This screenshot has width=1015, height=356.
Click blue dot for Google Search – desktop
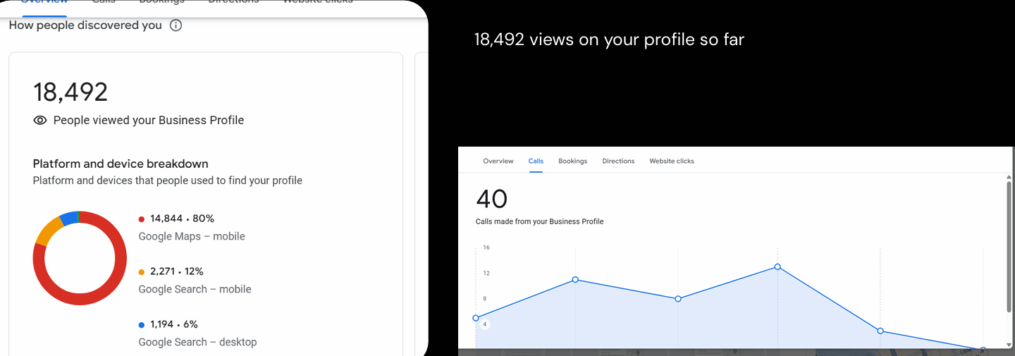(x=142, y=325)
